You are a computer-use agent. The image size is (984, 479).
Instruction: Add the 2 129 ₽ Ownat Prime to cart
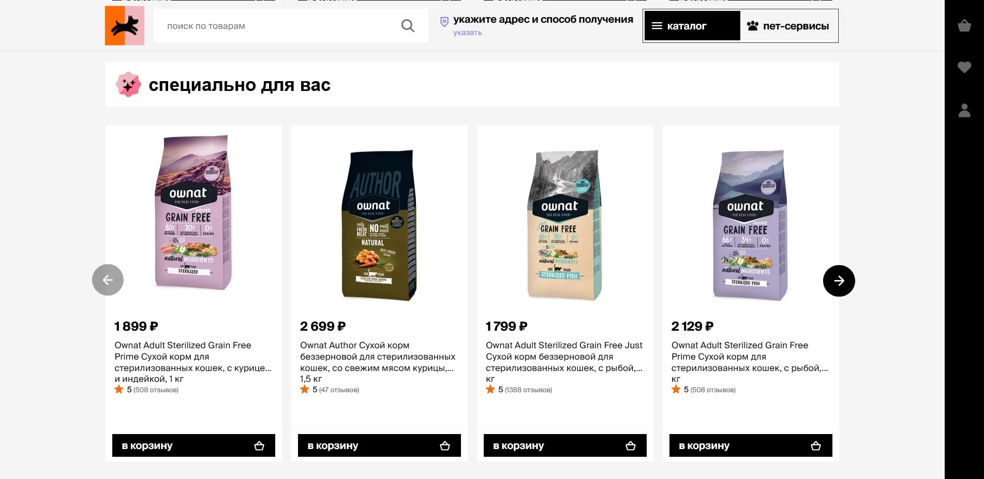[751, 445]
